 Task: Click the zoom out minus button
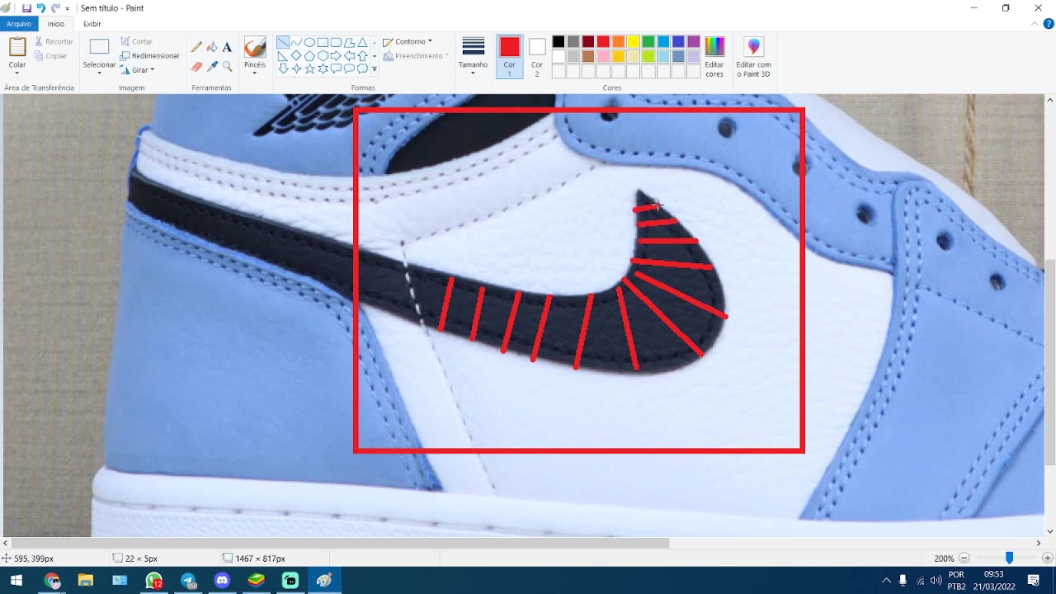964,559
